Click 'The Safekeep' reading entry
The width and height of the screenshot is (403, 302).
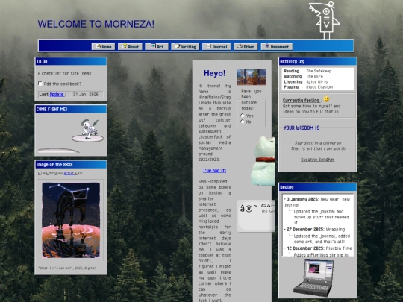click(x=319, y=71)
